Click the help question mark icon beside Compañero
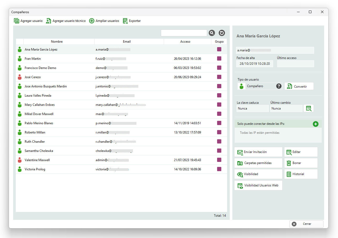Image resolution: width=338 pixels, height=238 pixels. [279, 86]
